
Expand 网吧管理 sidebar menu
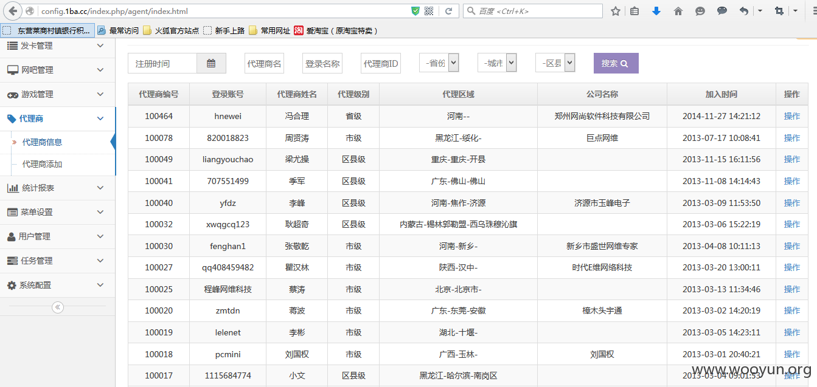point(57,70)
